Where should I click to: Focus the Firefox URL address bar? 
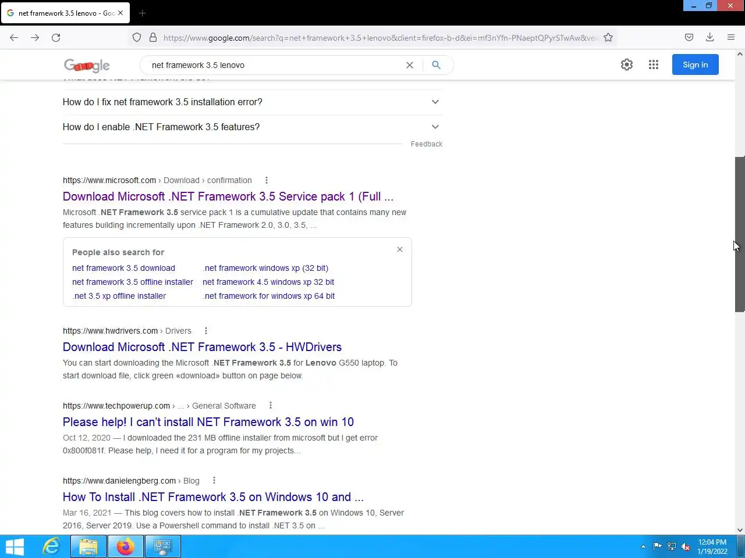[x=379, y=38]
